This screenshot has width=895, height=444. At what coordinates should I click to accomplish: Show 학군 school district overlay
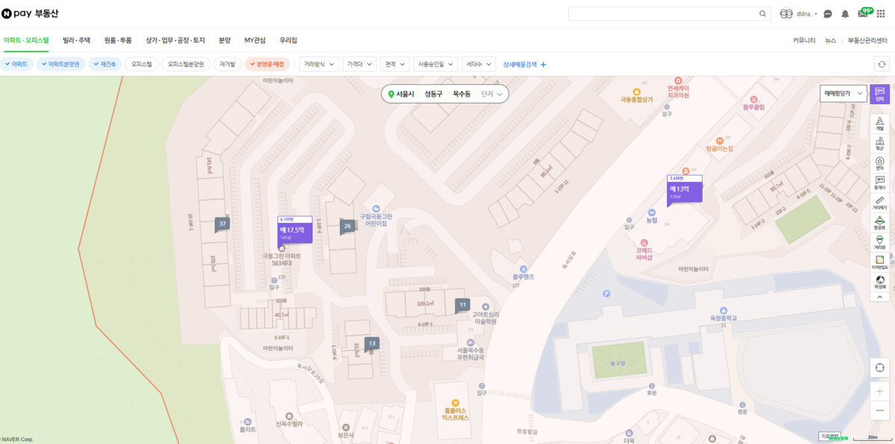[x=879, y=142]
